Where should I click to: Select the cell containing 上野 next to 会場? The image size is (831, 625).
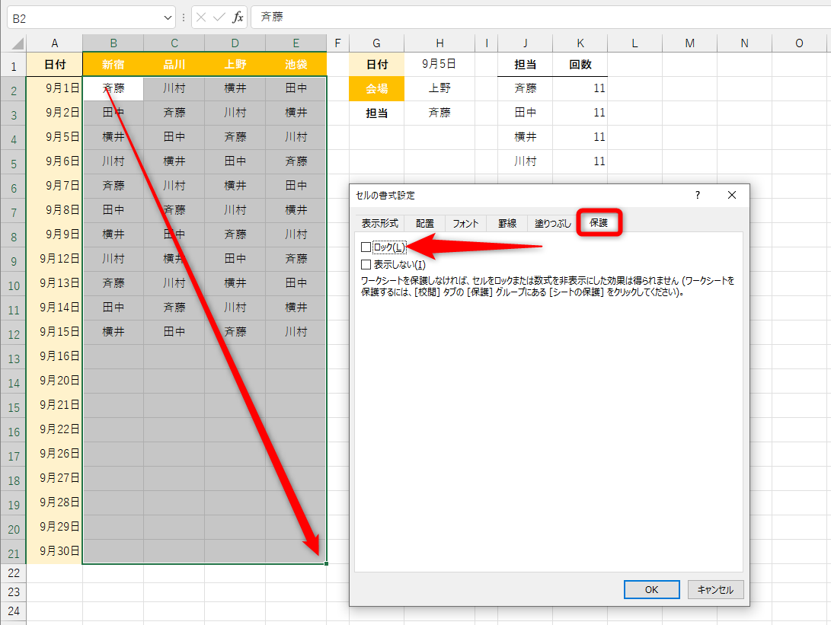pos(440,88)
